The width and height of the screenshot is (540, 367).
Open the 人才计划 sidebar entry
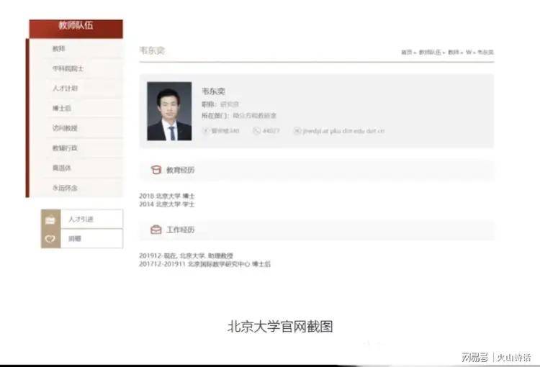click(65, 89)
